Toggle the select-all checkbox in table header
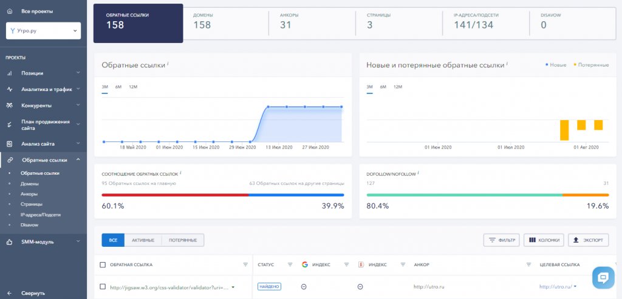This screenshot has height=299, width=622. (102, 265)
